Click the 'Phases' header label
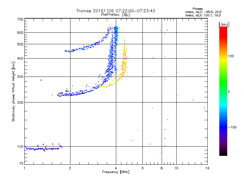The image size is (244, 183). (x=197, y=9)
